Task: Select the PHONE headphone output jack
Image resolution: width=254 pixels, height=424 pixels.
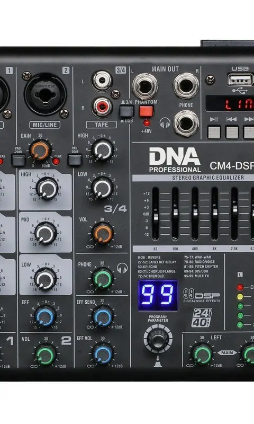Action: (x=186, y=123)
